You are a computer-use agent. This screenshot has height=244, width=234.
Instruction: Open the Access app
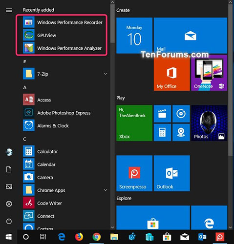coord(65,100)
